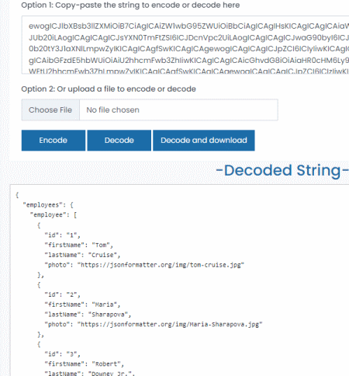Click the No file chosen field
349x376 pixels.
178,110
